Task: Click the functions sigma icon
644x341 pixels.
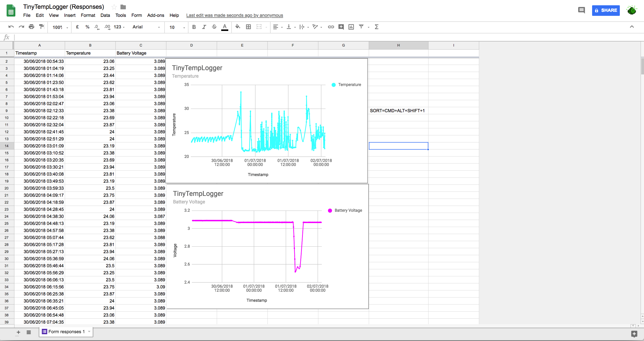Action: coord(377,27)
